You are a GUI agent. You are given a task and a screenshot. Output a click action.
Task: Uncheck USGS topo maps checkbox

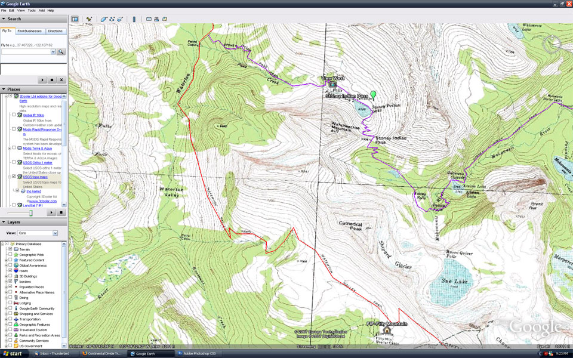click(x=14, y=177)
